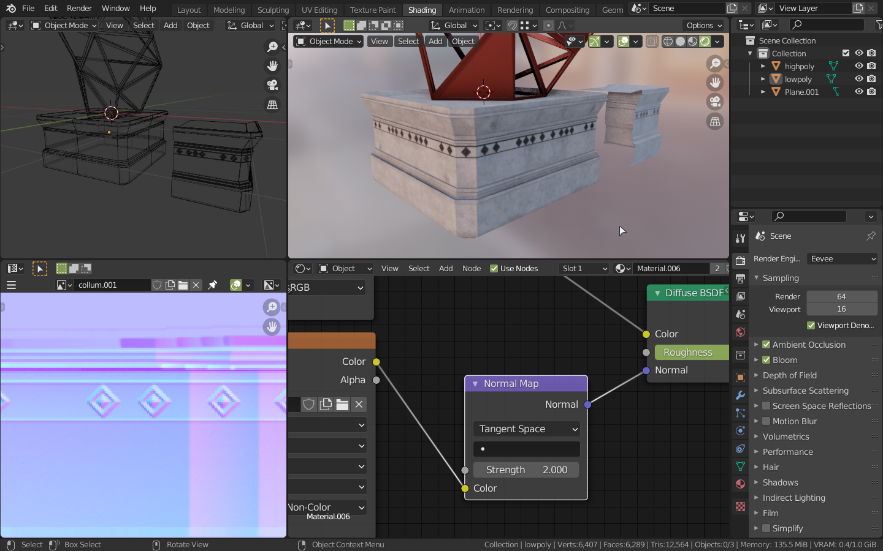Open the Material properties tab icon
This screenshot has height=551, width=883.
pyautogui.click(x=741, y=484)
